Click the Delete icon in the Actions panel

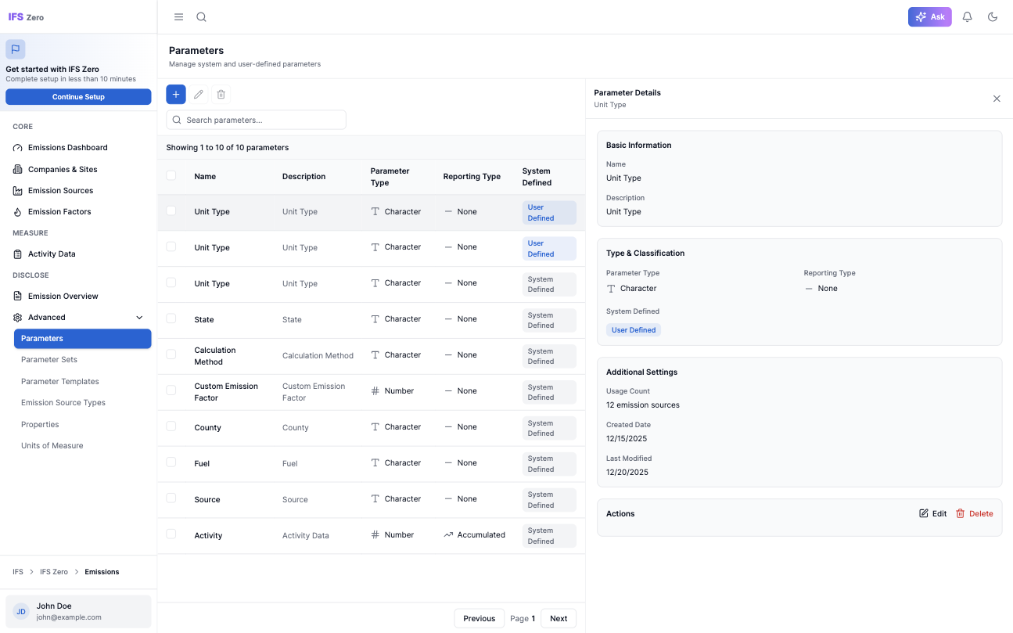(x=975, y=513)
